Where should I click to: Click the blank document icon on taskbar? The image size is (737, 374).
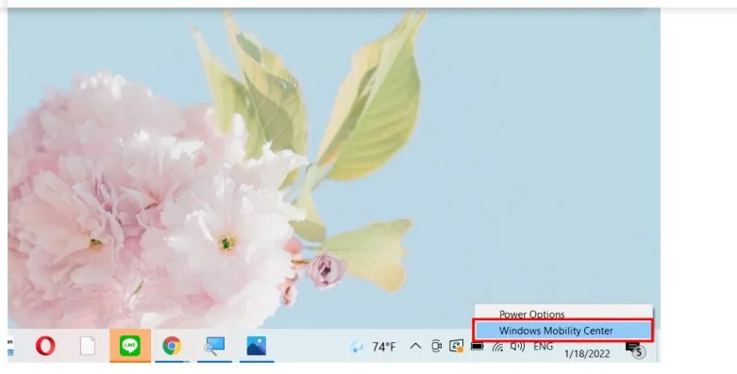pyautogui.click(x=88, y=347)
